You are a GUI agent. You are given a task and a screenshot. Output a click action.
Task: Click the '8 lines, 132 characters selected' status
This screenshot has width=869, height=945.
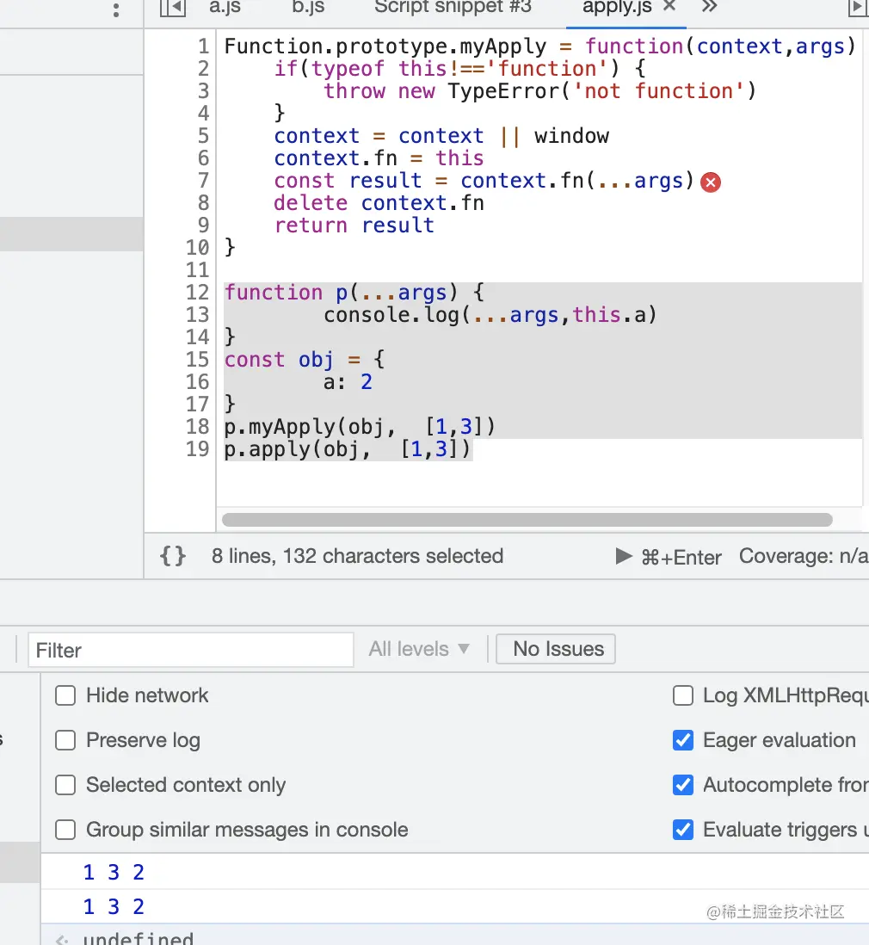tap(357, 556)
